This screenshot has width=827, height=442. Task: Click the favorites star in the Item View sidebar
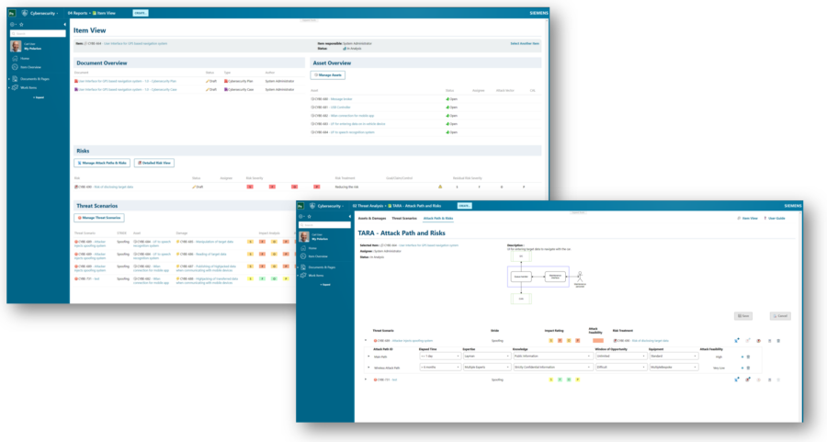21,24
